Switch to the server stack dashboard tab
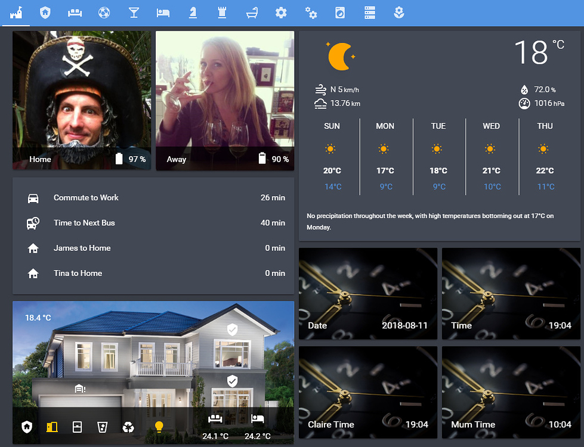 pyautogui.click(x=370, y=12)
